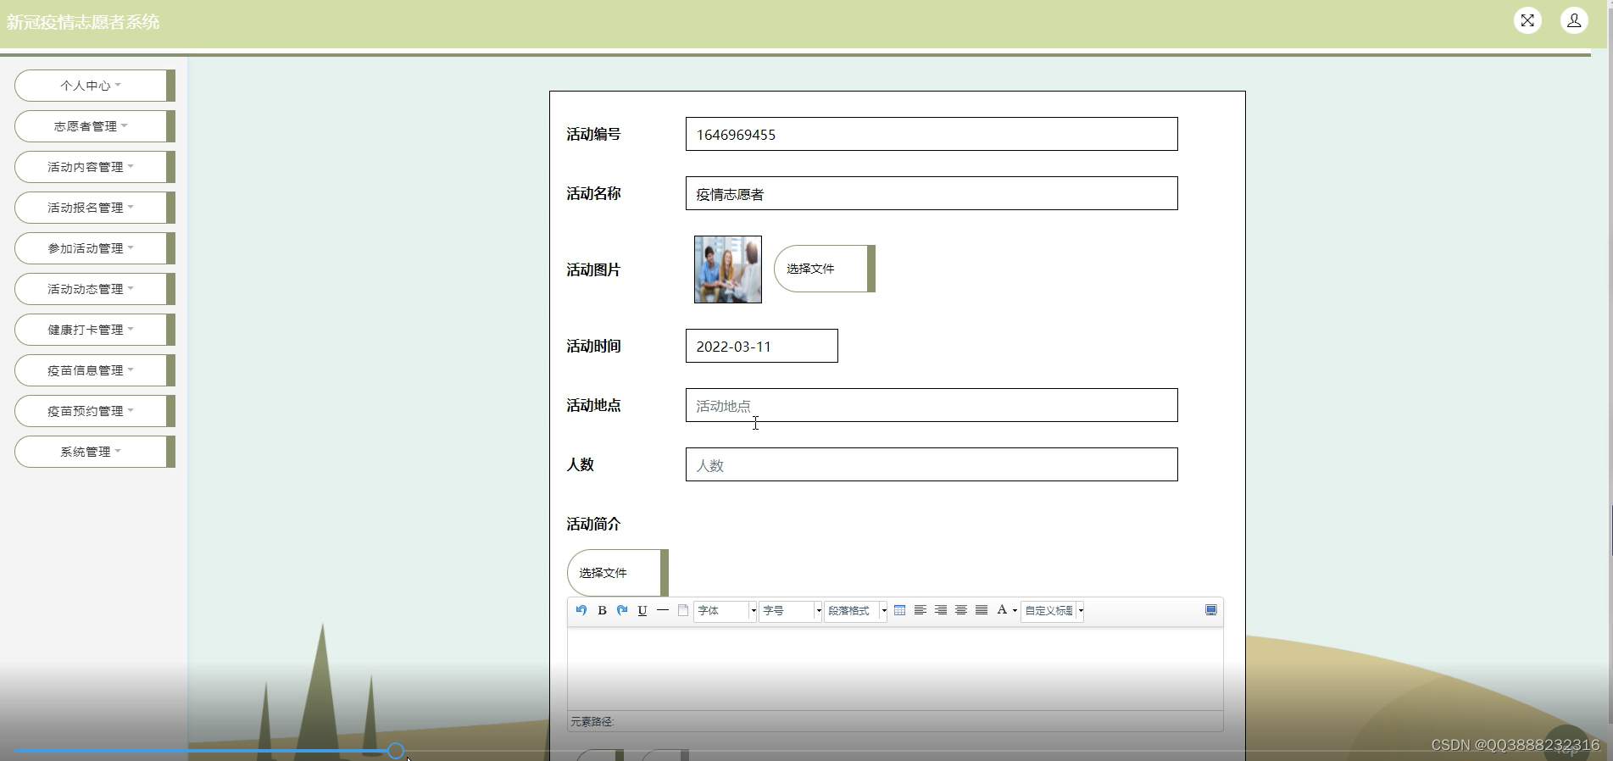The width and height of the screenshot is (1613, 761).
Task: Click the video progress slider handle
Action: click(x=396, y=751)
